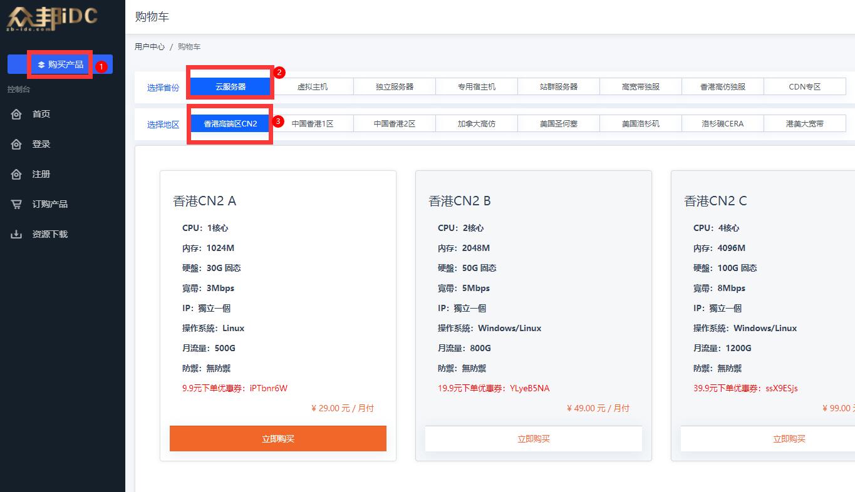
Task: Buy the 香港CN2 A plan via 立即购买
Action: 278,439
